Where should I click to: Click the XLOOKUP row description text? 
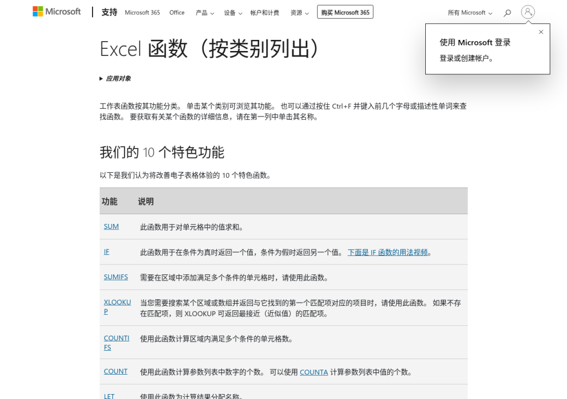[x=301, y=308]
